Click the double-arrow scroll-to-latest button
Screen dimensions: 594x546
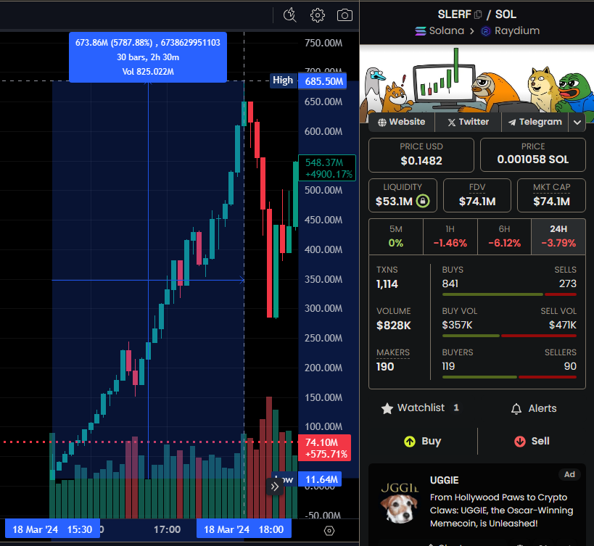tap(275, 487)
